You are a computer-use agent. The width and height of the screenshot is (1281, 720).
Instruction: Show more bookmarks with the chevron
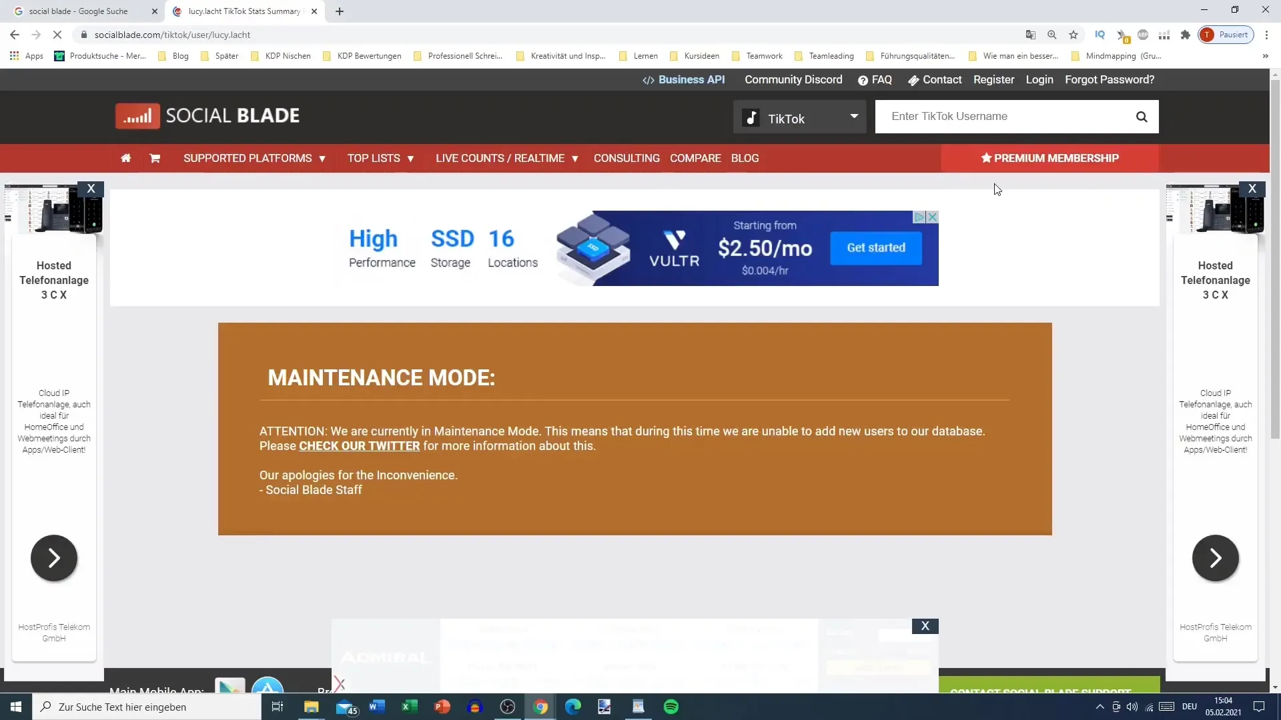[1266, 56]
